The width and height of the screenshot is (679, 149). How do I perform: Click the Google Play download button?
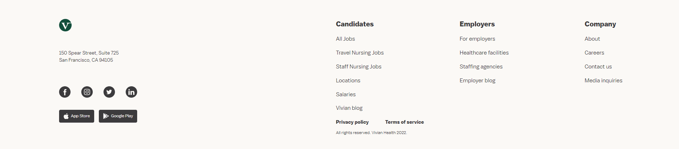[118, 116]
